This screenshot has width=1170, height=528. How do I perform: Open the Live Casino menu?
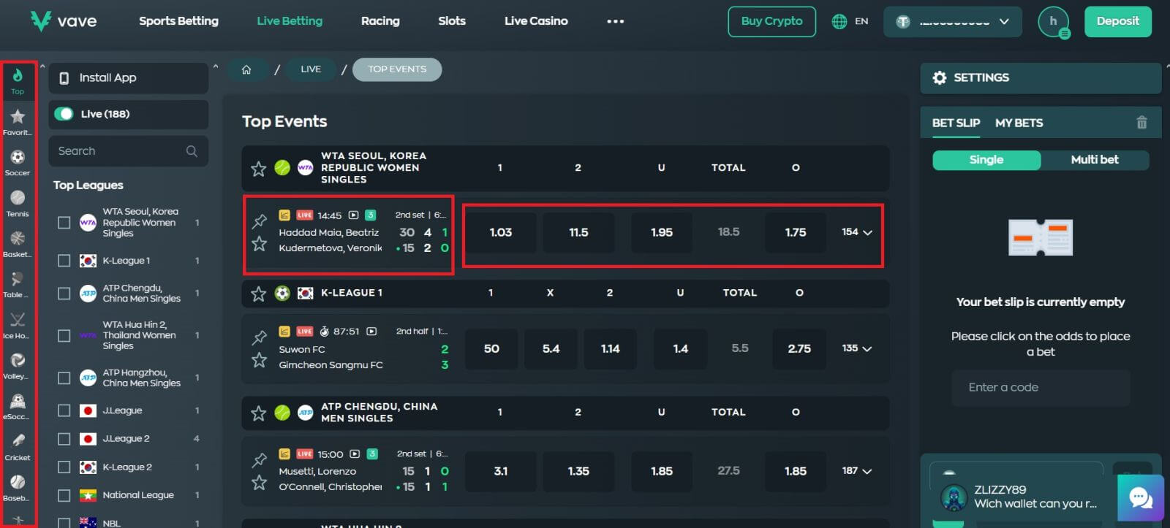[x=536, y=21]
